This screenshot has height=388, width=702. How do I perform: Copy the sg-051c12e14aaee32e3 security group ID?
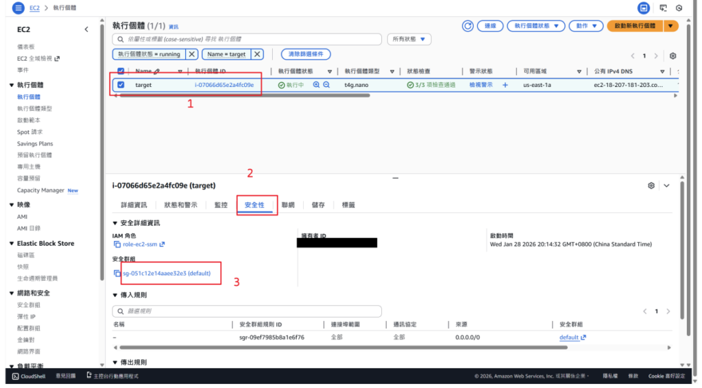(x=117, y=274)
